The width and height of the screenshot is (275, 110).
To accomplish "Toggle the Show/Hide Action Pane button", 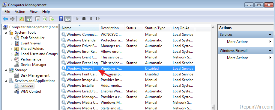I will click(68, 19).
